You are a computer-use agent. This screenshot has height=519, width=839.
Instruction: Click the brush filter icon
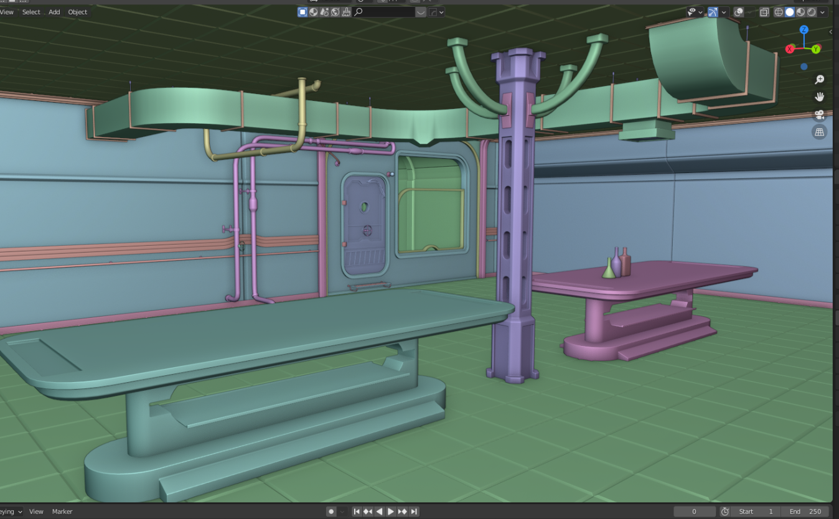tap(345, 12)
